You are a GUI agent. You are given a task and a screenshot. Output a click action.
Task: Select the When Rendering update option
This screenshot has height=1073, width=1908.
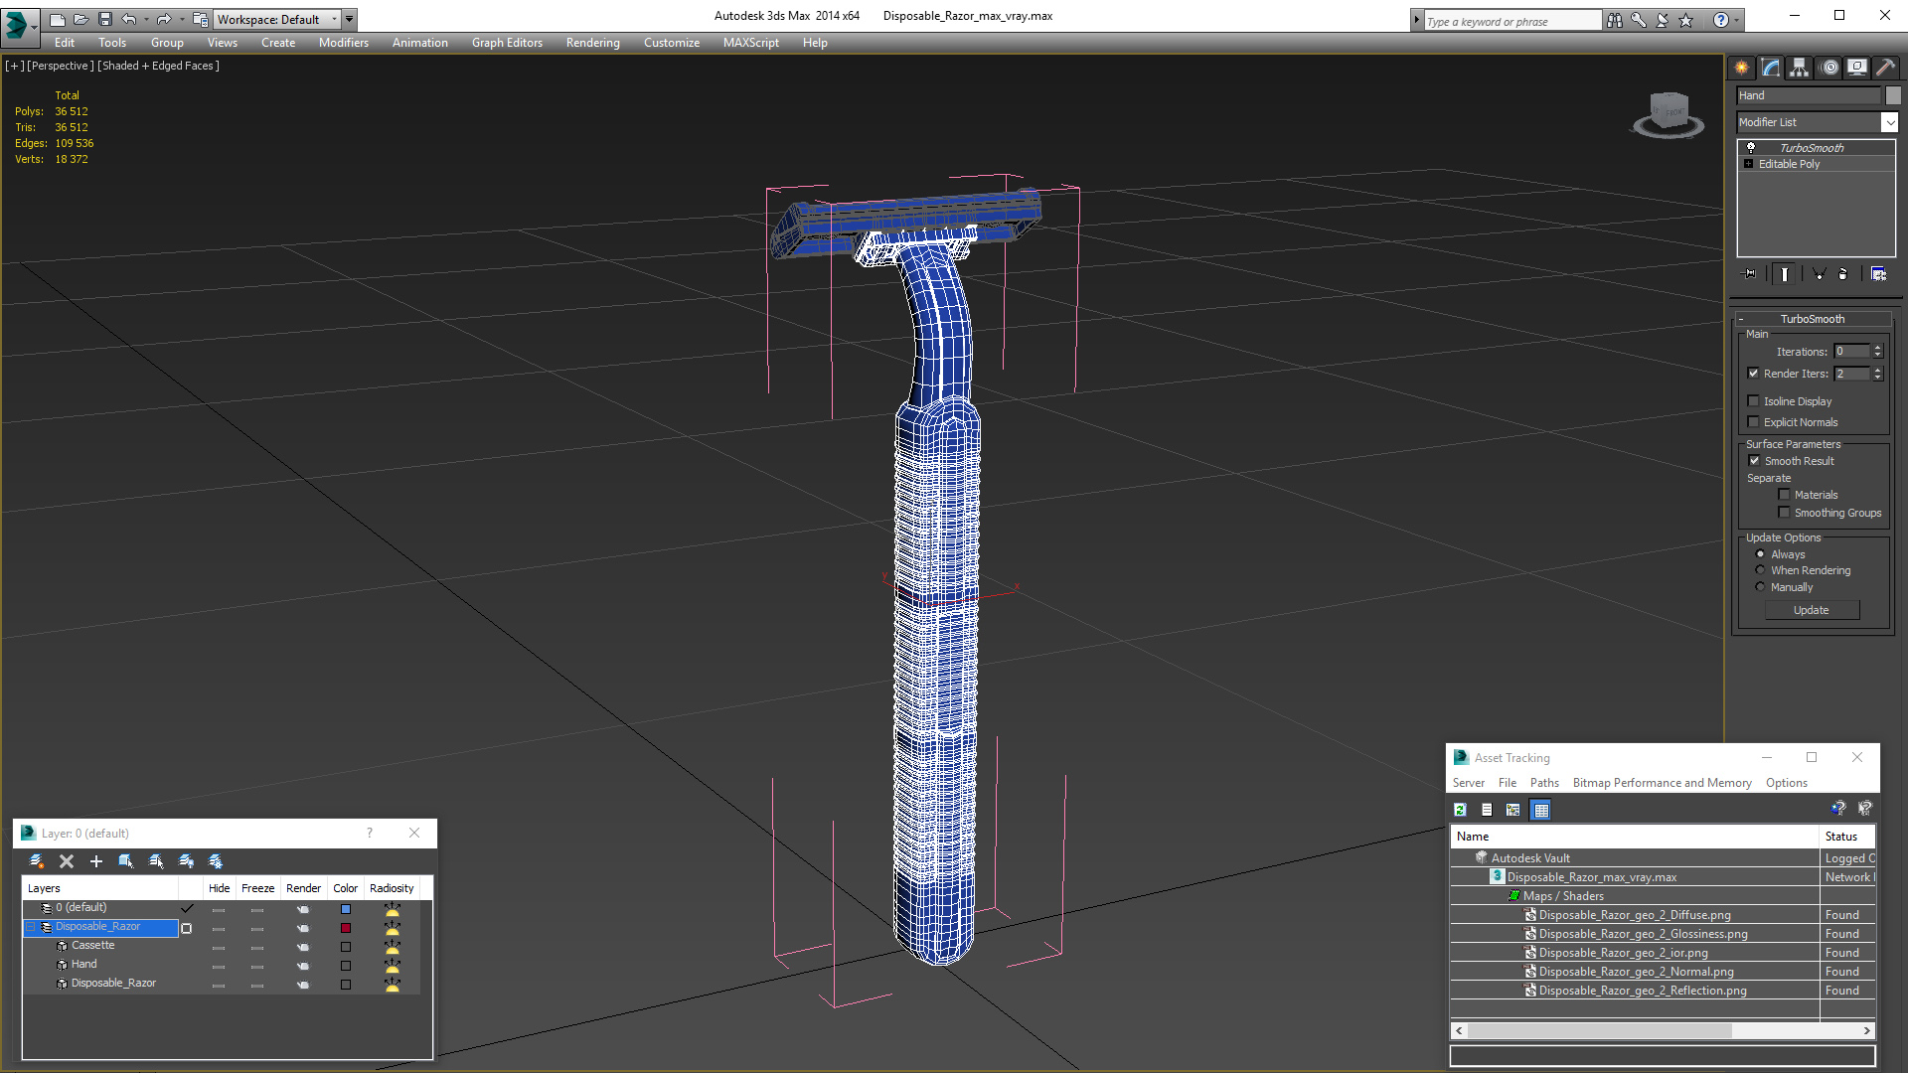1761,570
